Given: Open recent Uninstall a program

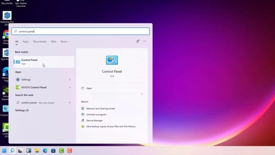Looking at the screenshot, I should coord(96,115).
